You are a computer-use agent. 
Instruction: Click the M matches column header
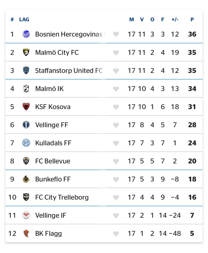(131, 19)
